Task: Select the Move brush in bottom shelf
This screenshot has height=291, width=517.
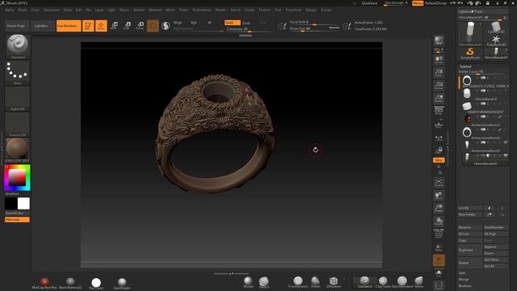Action: [418, 282]
